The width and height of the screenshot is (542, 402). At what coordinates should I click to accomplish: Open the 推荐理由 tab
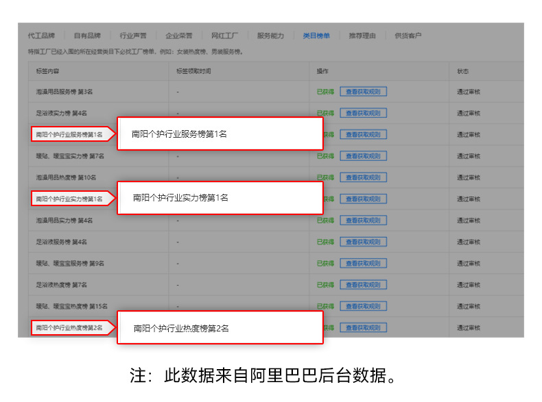tap(362, 36)
